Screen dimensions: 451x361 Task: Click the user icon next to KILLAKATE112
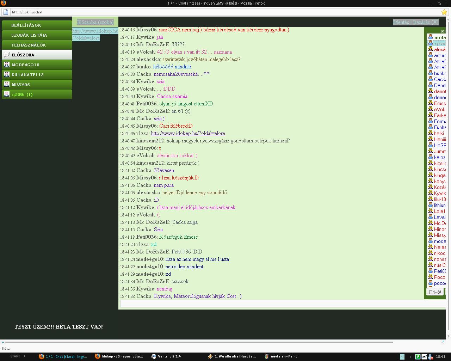click(x=6, y=74)
